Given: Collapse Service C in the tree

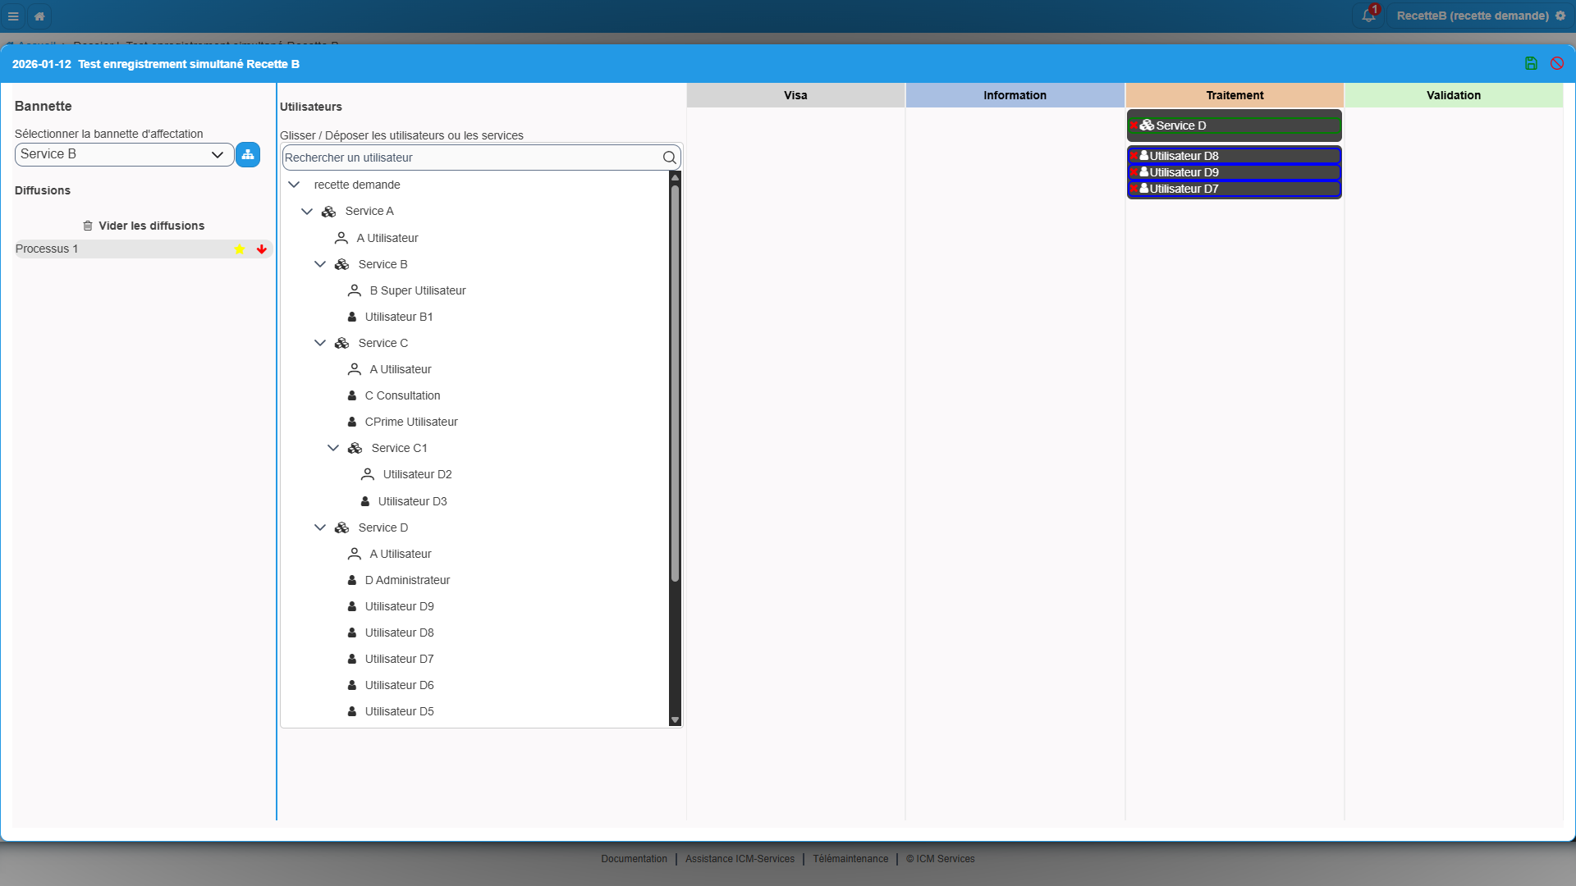Looking at the screenshot, I should coord(320,343).
